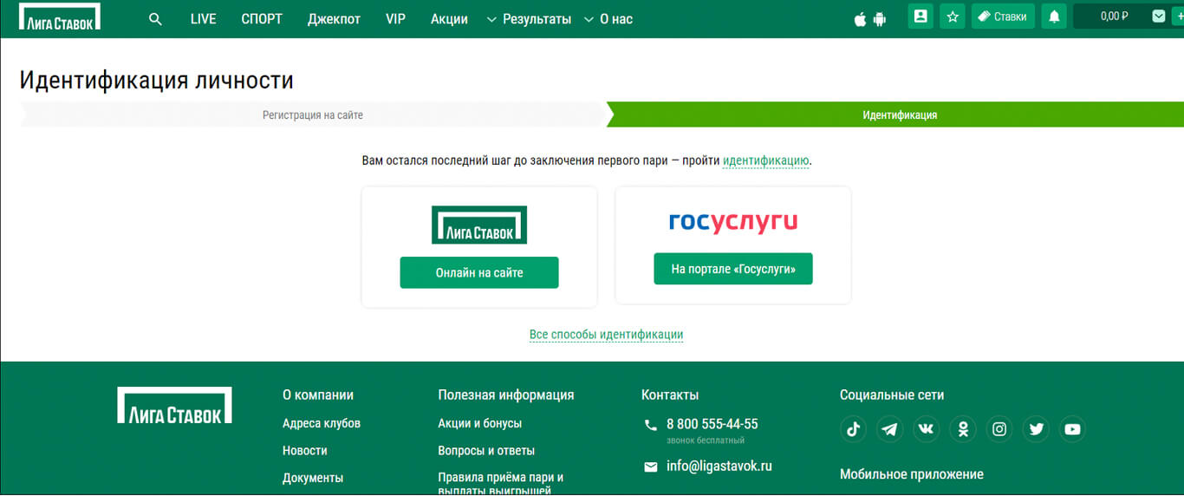
Task: Click the звонок бесплатный caption
Action: click(706, 441)
